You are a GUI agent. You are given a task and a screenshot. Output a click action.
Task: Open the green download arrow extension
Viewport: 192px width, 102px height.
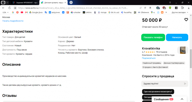(170, 8)
